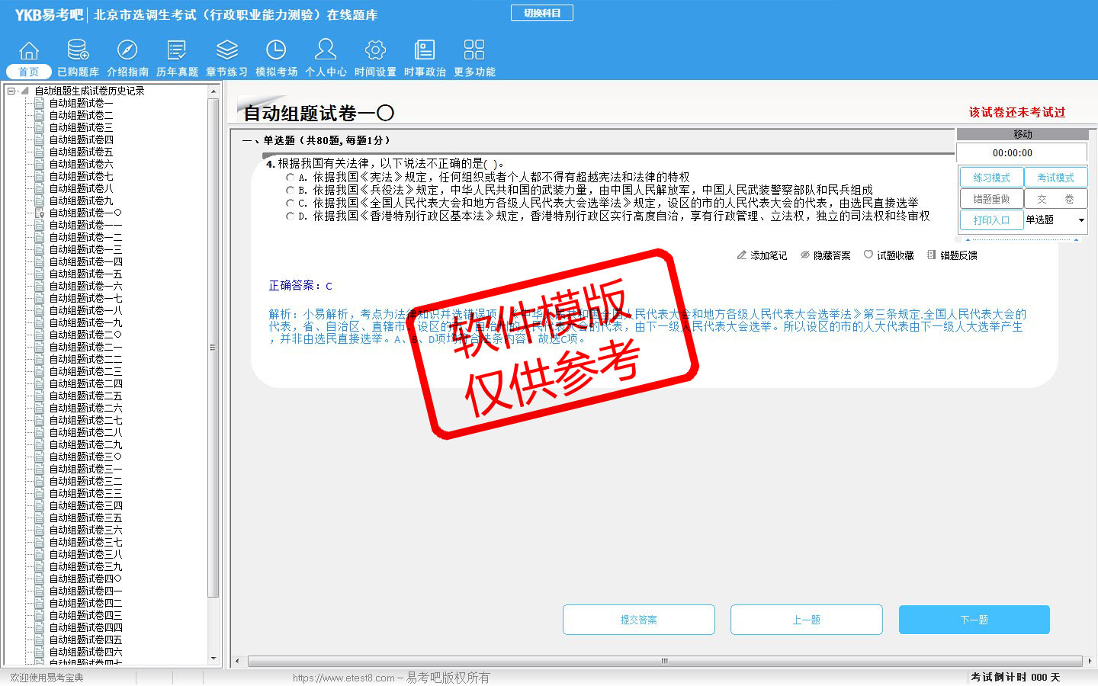The width and height of the screenshot is (1098, 686).
Task: Launch 模拟考场 clock icon
Action: [276, 51]
